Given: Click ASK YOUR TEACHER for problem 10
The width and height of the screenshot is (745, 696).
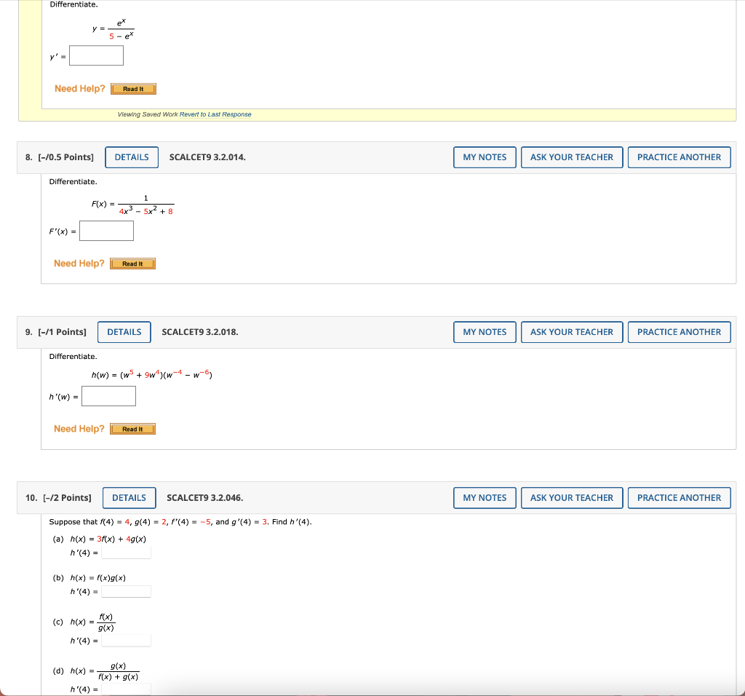Looking at the screenshot, I should pos(572,497).
